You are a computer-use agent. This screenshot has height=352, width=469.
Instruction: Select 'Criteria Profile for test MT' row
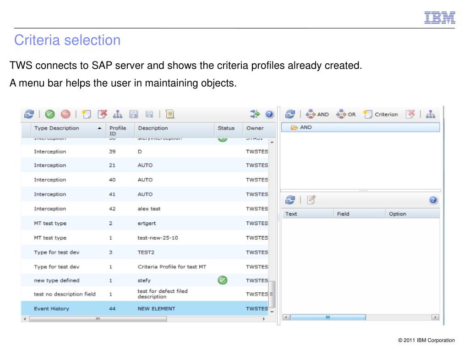144,267
